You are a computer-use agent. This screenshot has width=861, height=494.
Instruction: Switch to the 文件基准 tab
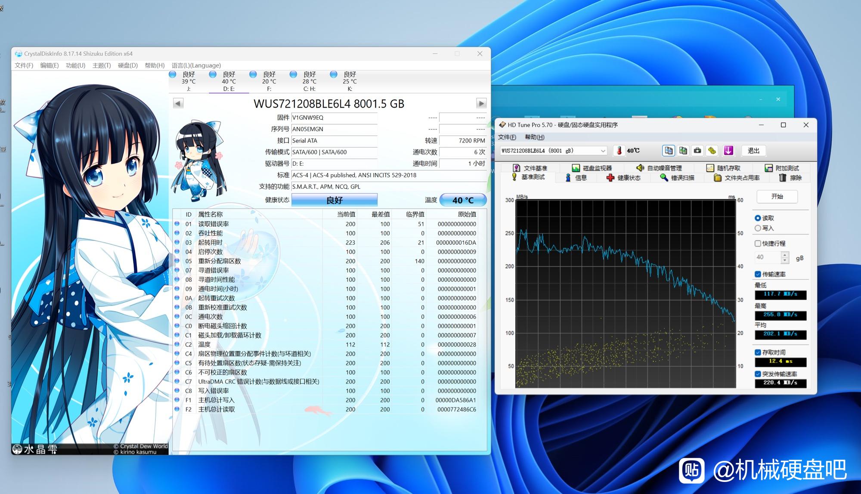530,168
